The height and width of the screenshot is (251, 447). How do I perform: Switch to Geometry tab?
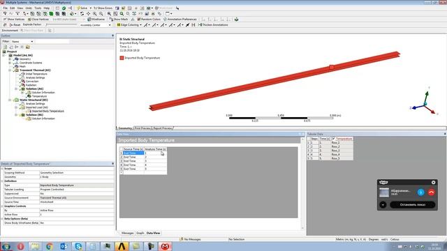(x=125, y=128)
